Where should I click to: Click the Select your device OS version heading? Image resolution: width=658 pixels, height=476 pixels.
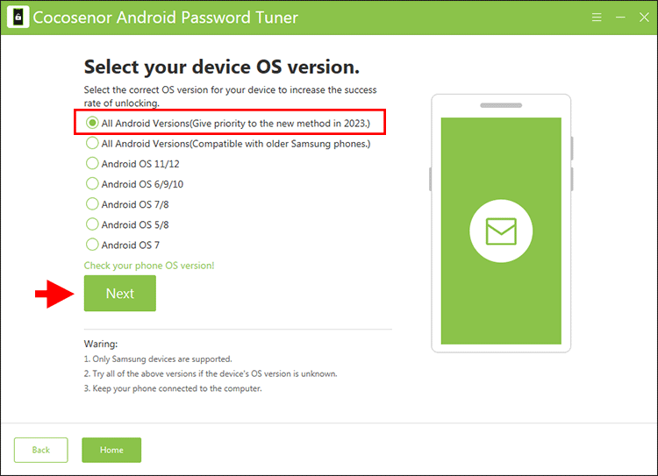click(x=222, y=67)
